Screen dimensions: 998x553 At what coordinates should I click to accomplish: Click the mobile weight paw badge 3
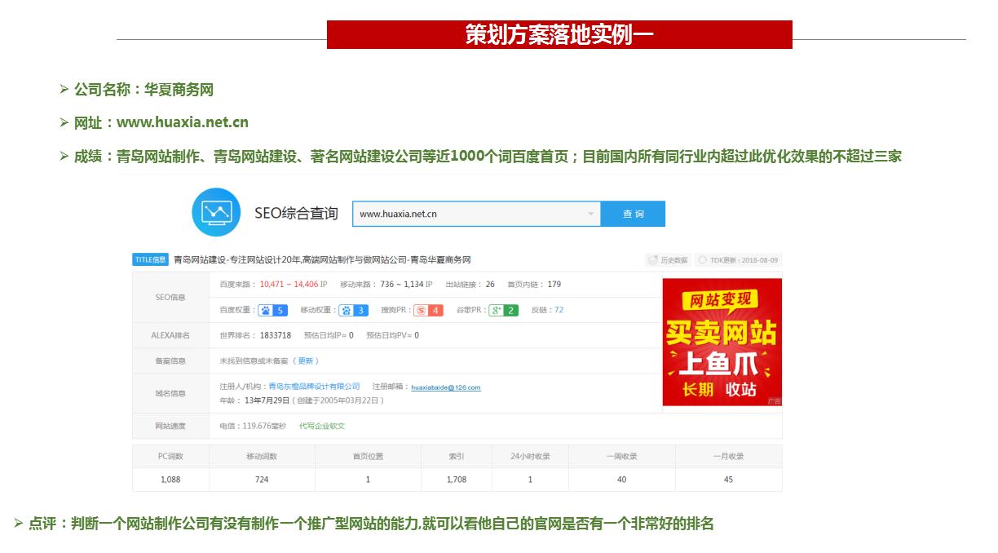pos(354,310)
